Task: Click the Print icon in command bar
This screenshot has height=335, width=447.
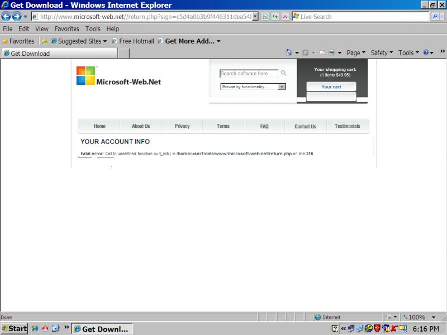Action: 331,52
